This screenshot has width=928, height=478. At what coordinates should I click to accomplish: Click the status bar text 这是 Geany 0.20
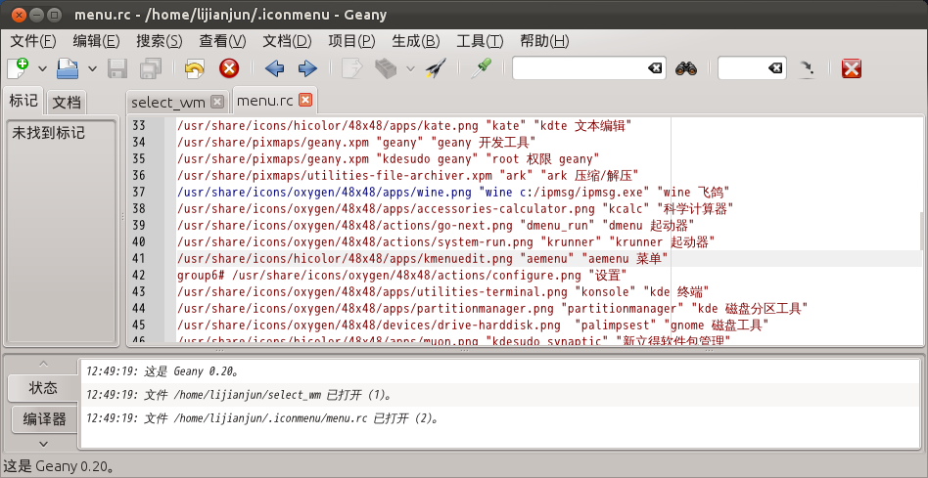click(x=59, y=467)
